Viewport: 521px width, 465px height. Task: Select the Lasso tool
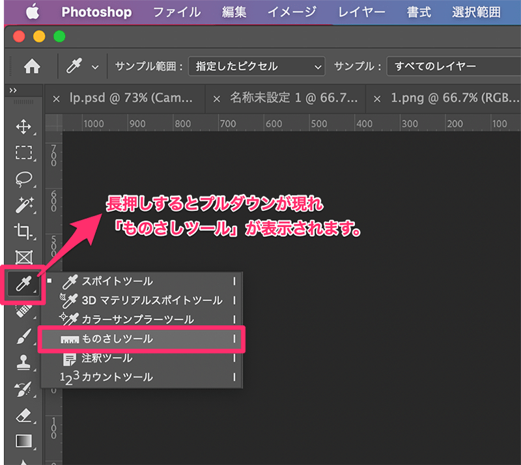point(24,178)
